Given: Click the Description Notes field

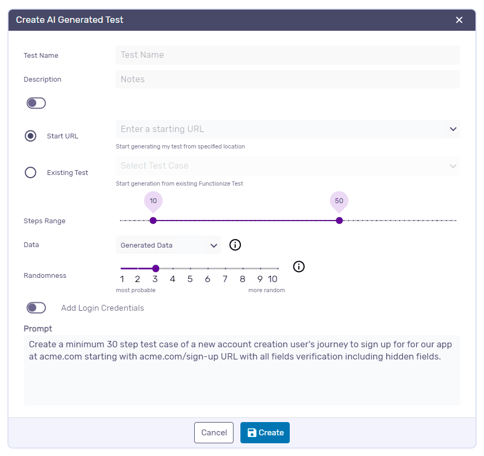Looking at the screenshot, I should tap(288, 79).
